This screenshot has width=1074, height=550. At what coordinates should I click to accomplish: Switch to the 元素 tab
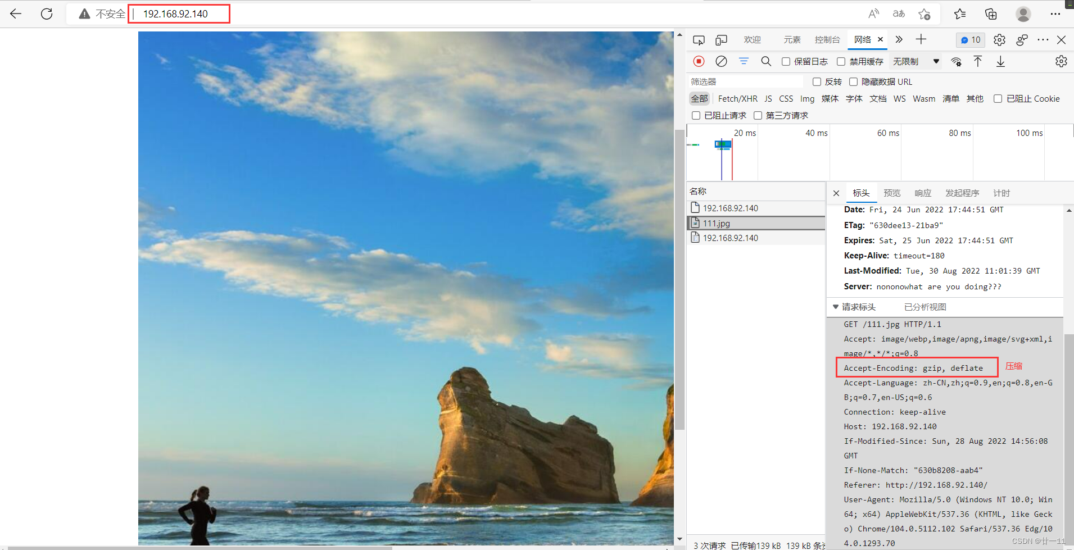click(792, 40)
